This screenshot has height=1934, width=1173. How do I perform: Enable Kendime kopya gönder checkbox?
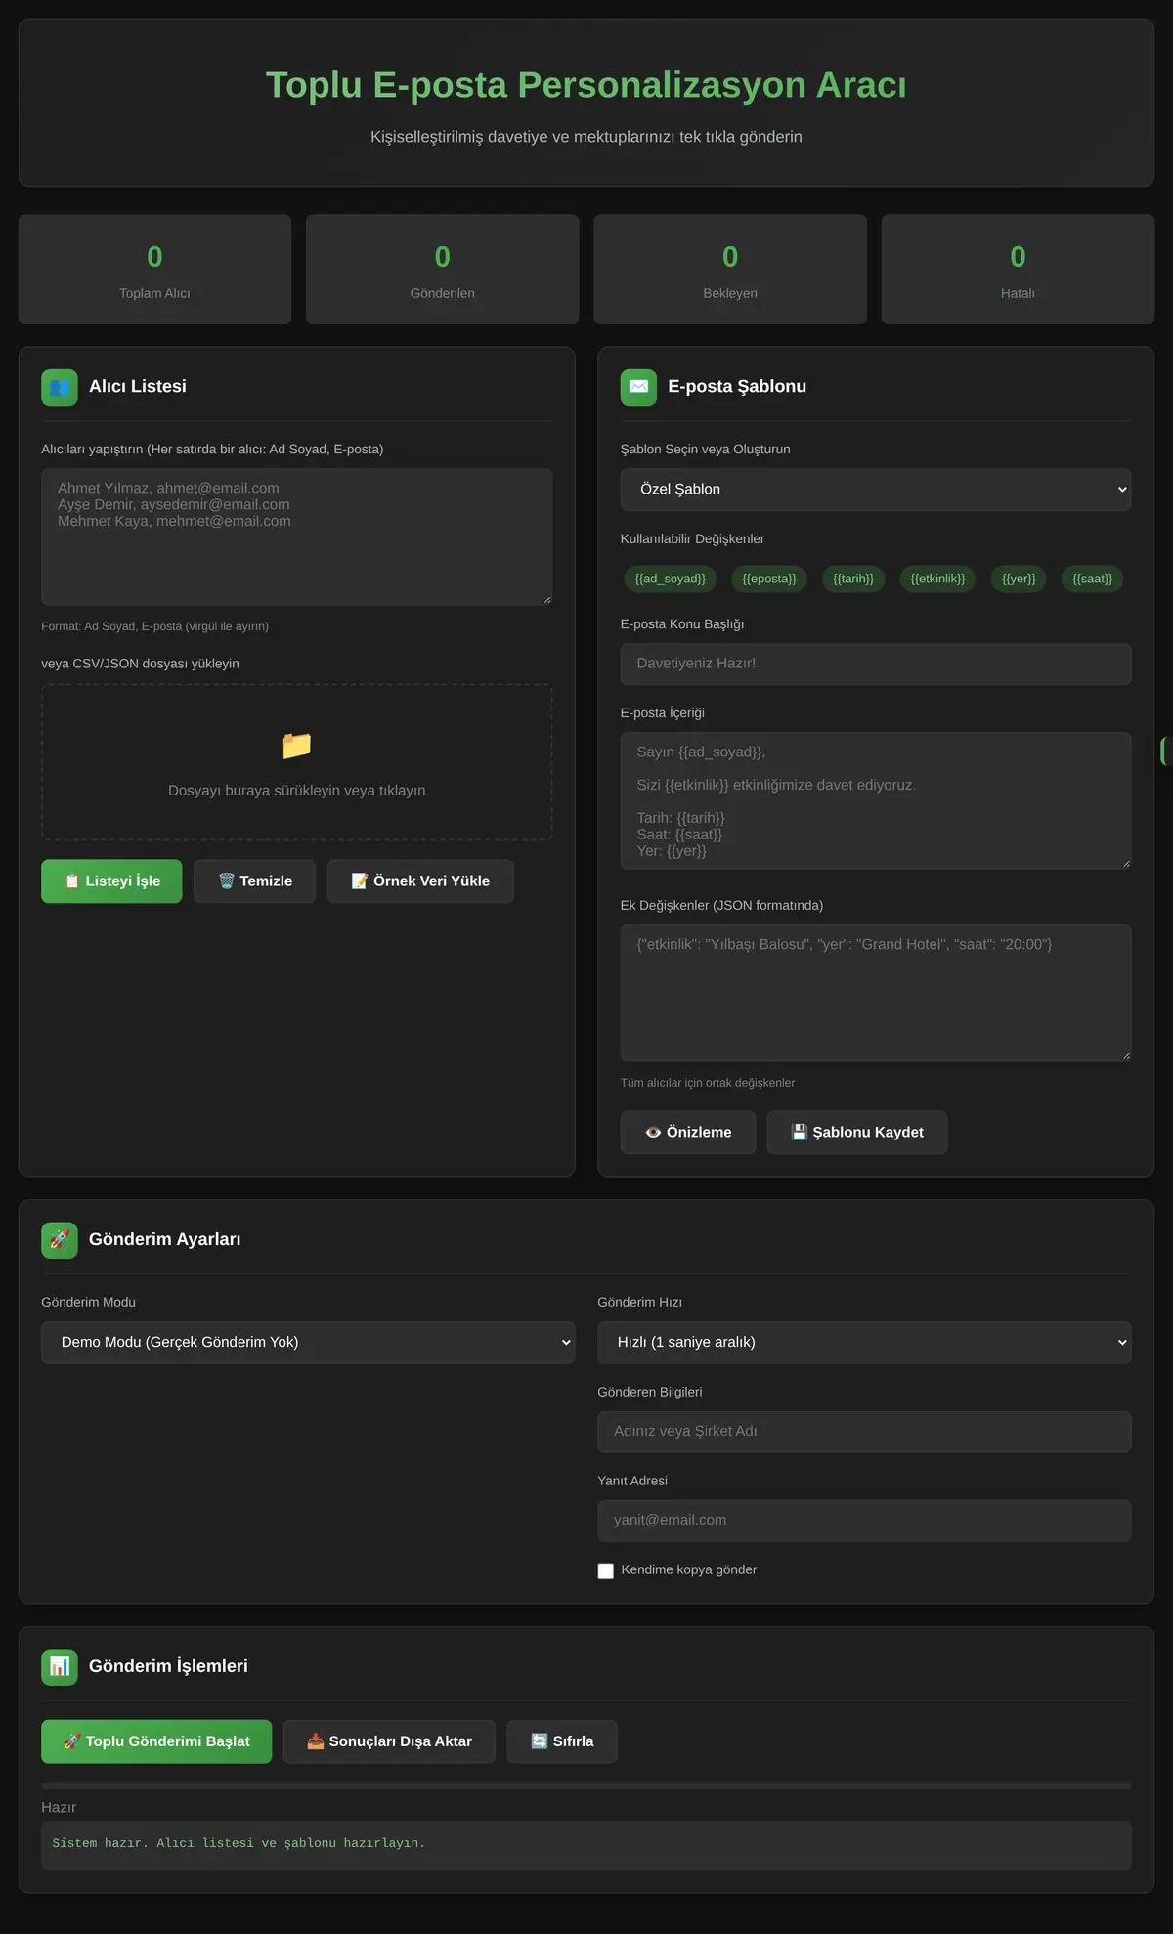[x=606, y=1570]
